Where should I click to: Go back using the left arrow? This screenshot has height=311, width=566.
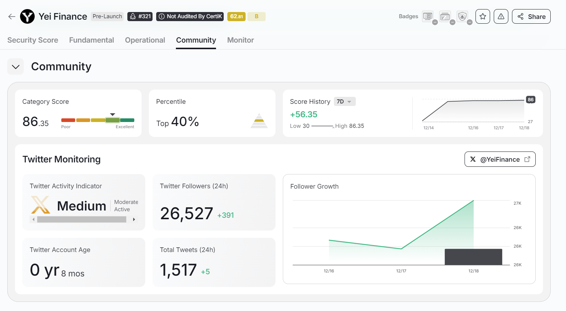(12, 16)
